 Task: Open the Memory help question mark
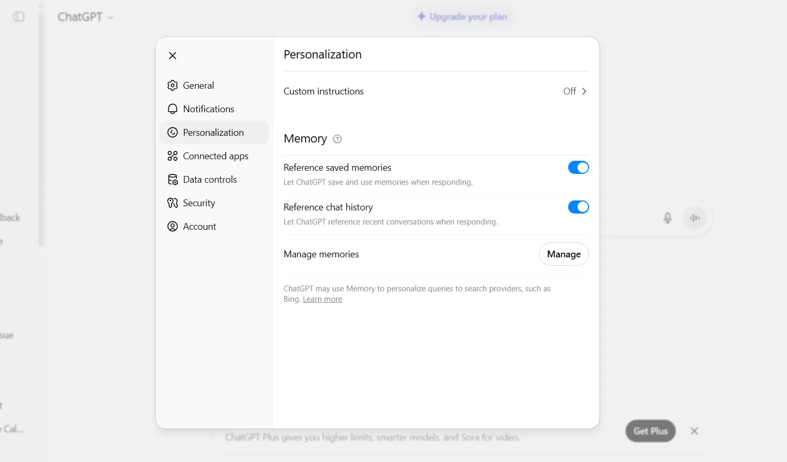pos(337,139)
